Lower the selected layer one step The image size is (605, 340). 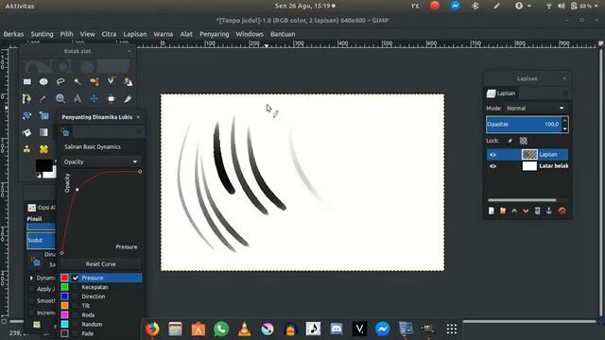click(x=526, y=211)
